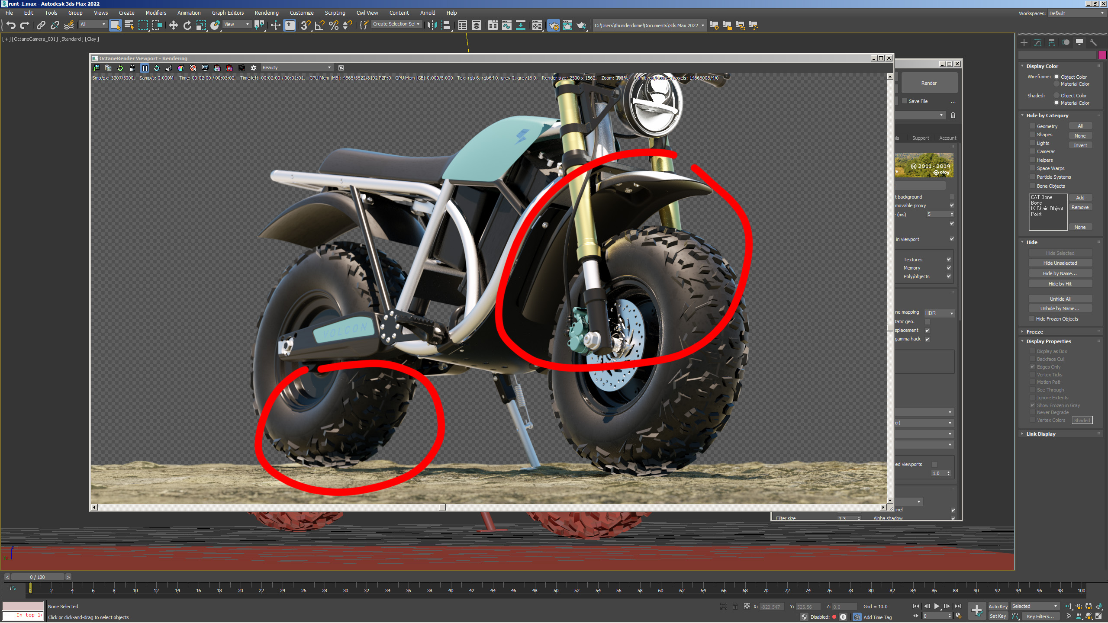1108x623 pixels.
Task: Select Wireframe Material Color radio button
Action: pos(1056,84)
